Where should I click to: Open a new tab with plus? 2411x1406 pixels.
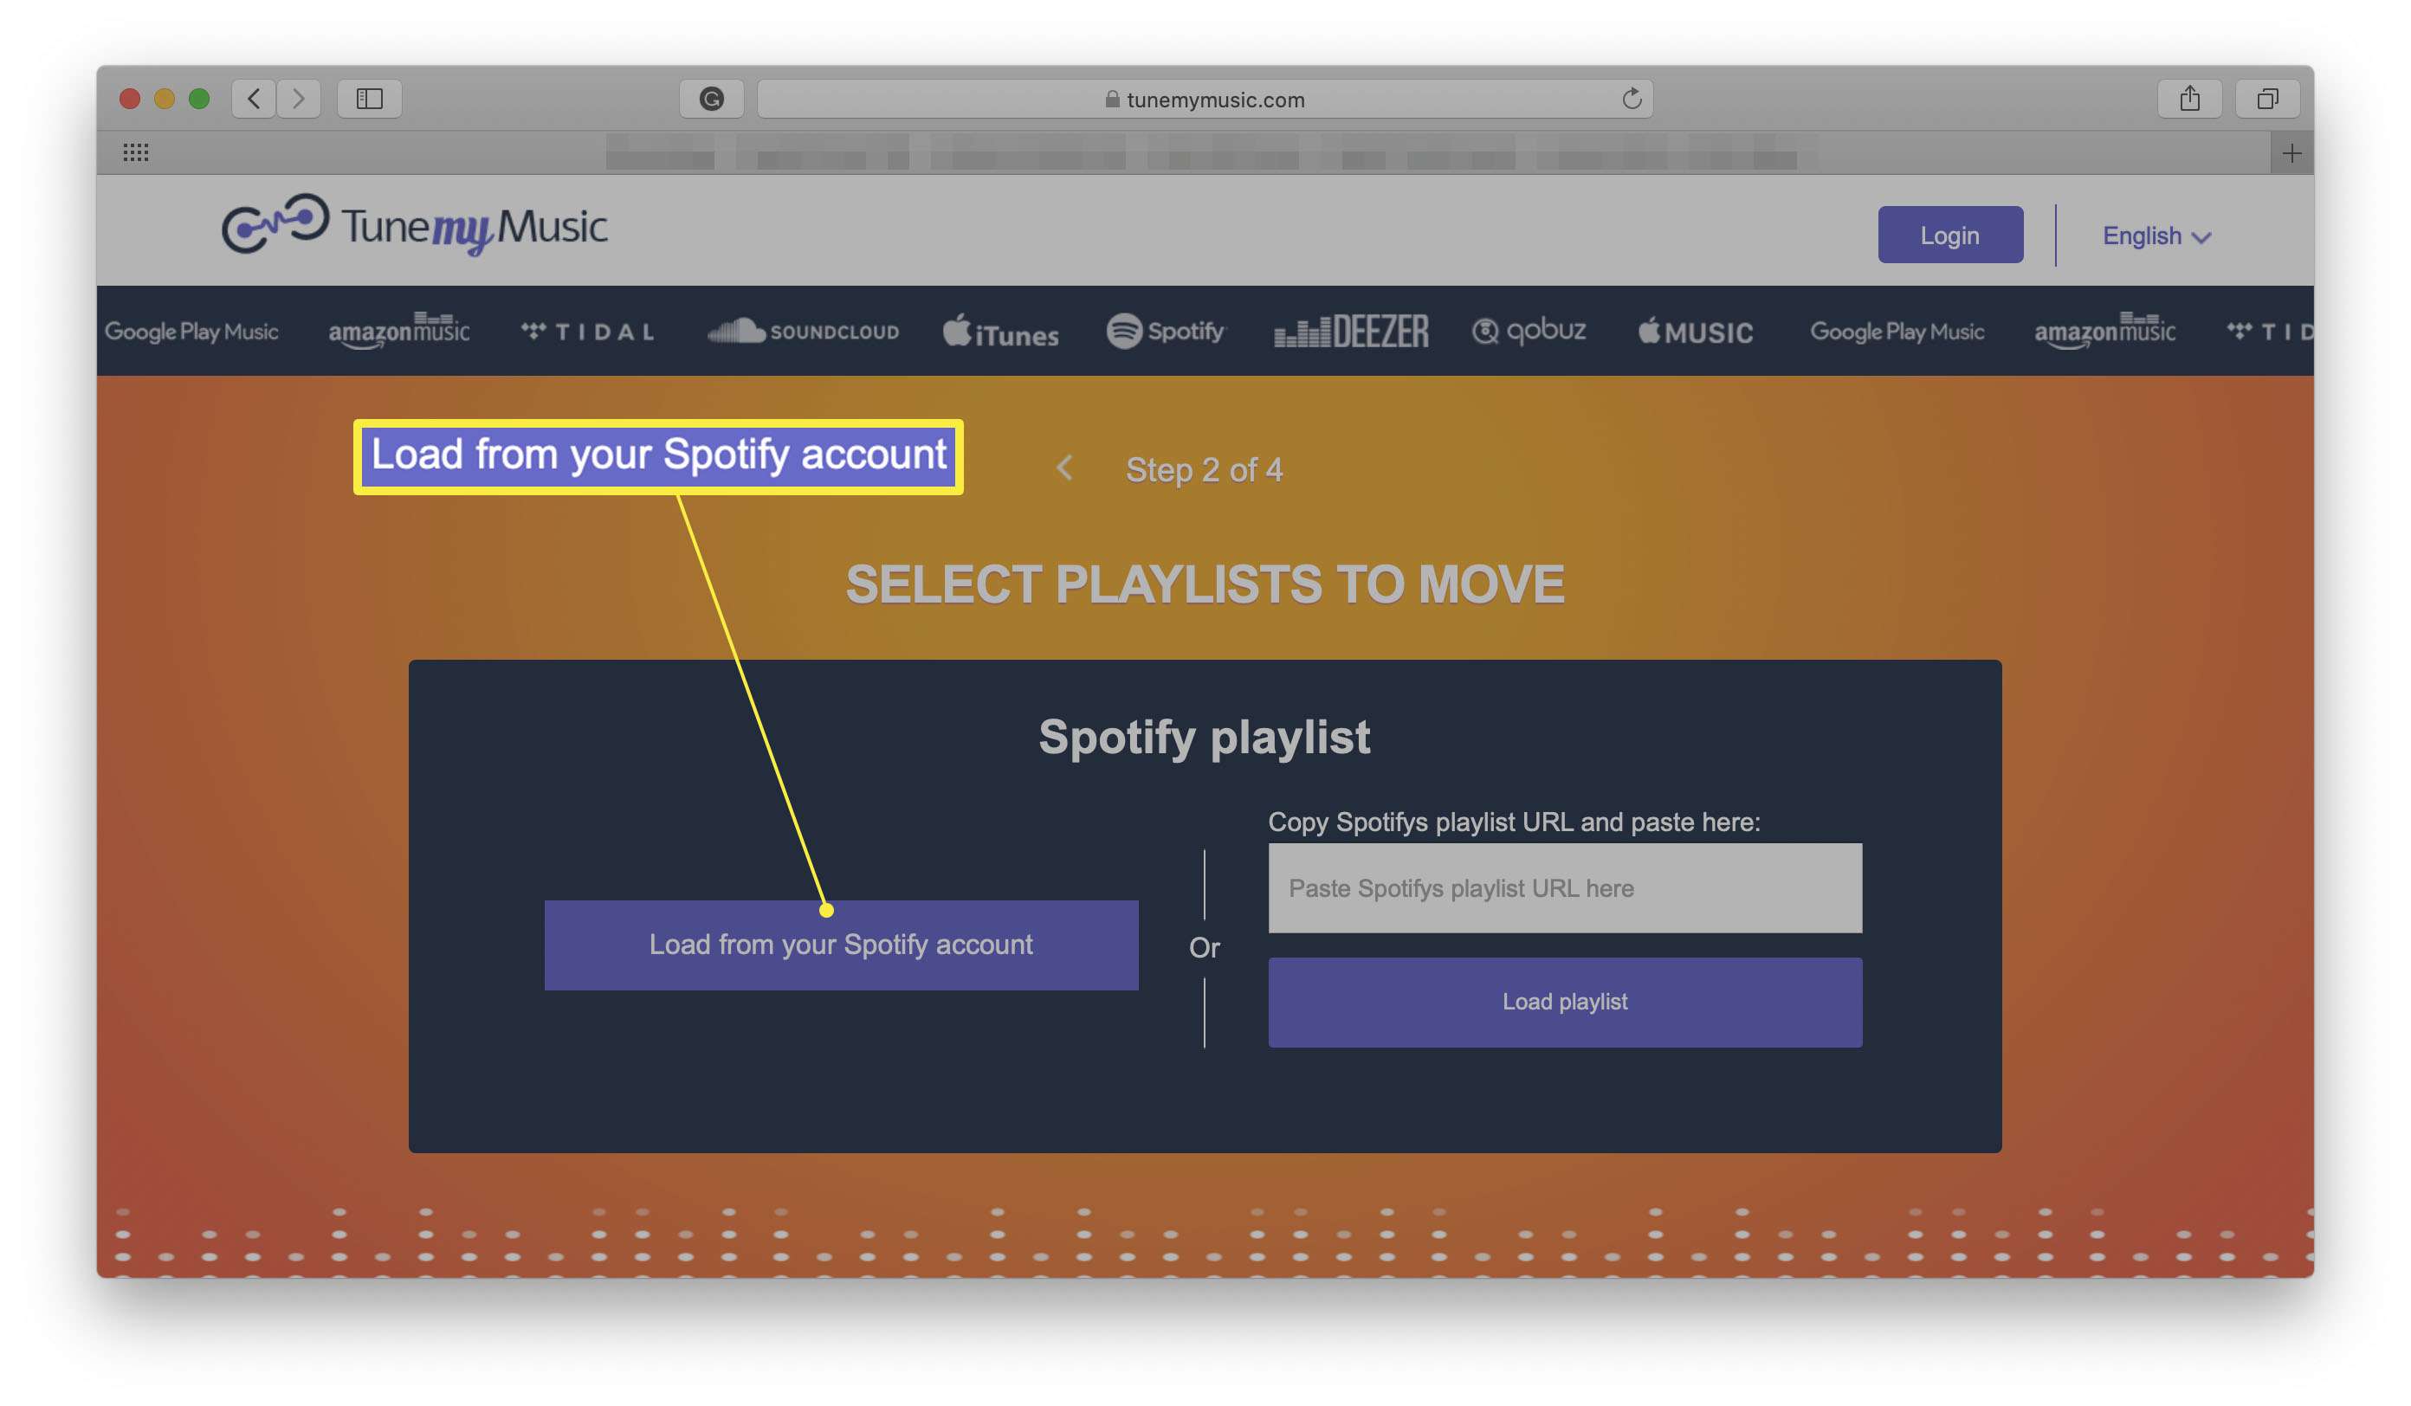(x=2291, y=153)
